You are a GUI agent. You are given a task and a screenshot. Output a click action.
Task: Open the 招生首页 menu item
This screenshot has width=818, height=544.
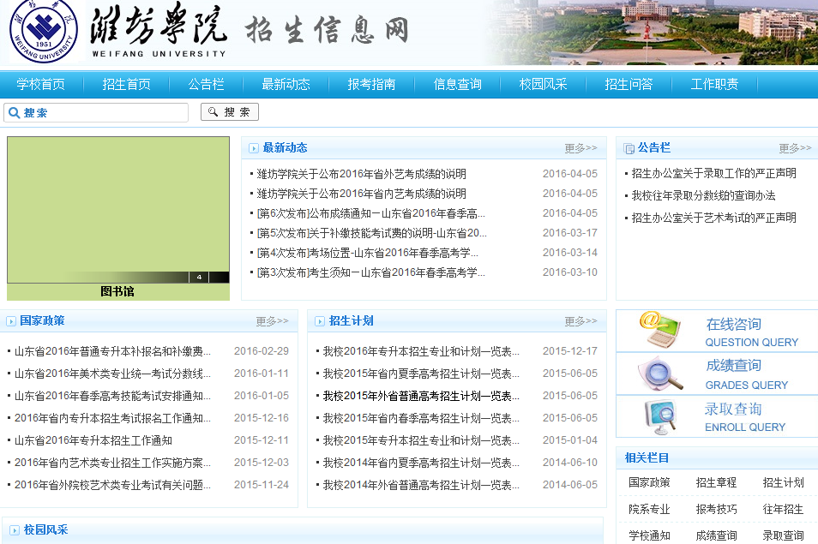(x=126, y=85)
